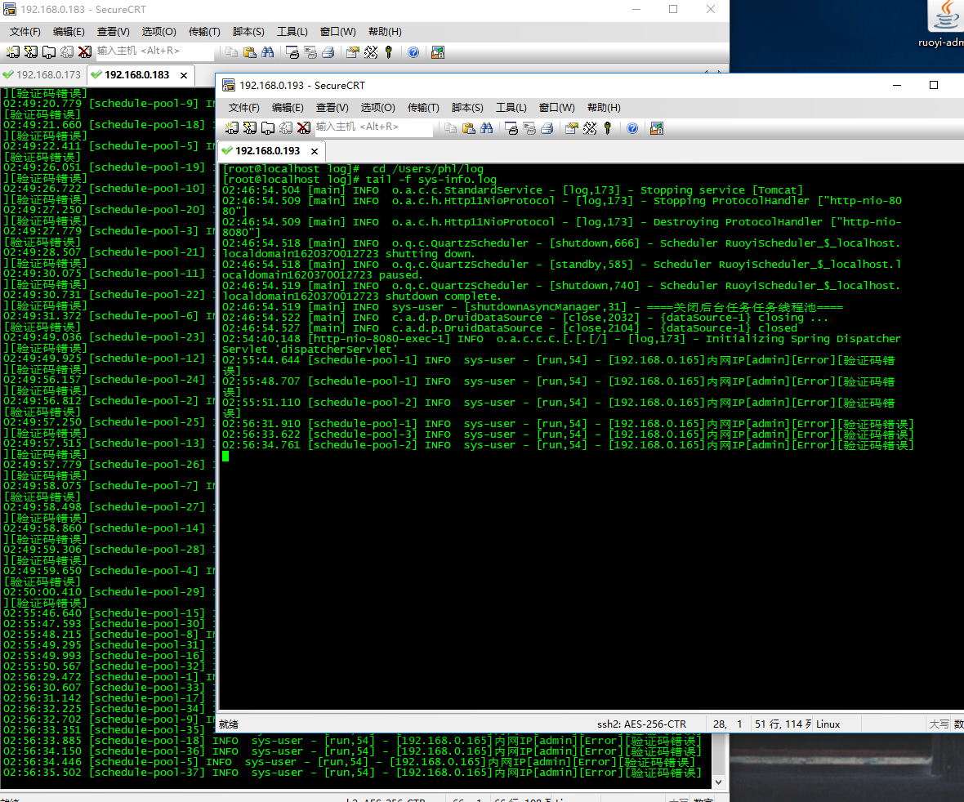
Task: Close the 192.168.0.183 tab
Action: coord(183,76)
